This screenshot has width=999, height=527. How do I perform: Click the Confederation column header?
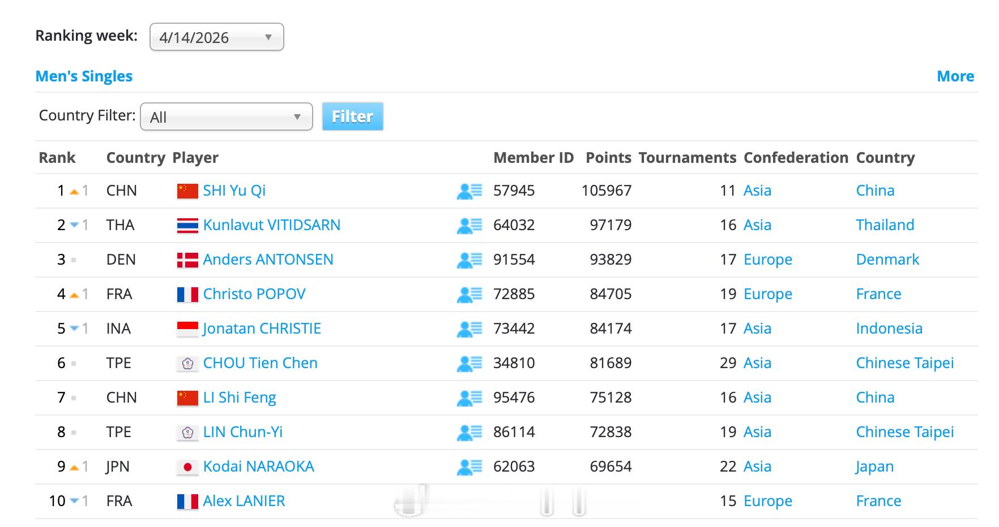click(x=796, y=158)
